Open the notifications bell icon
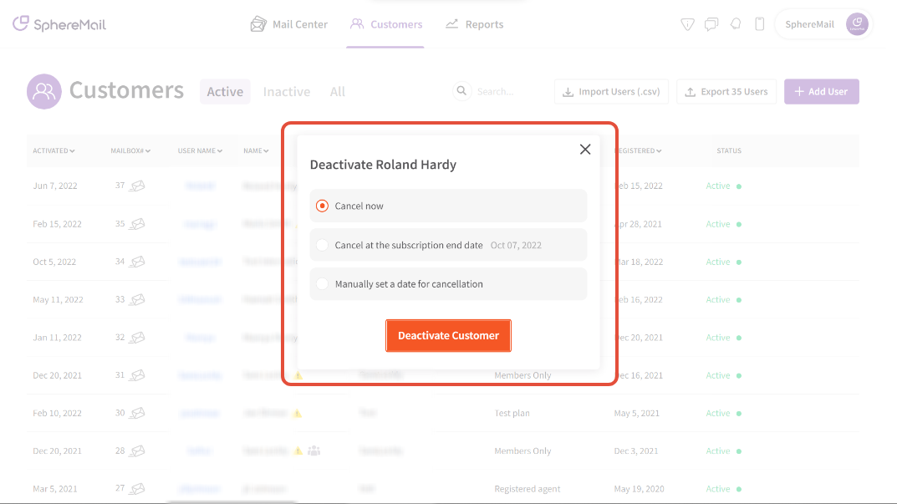The width and height of the screenshot is (897, 504). click(736, 24)
